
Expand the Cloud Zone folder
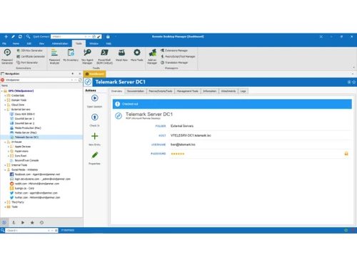point(5,105)
